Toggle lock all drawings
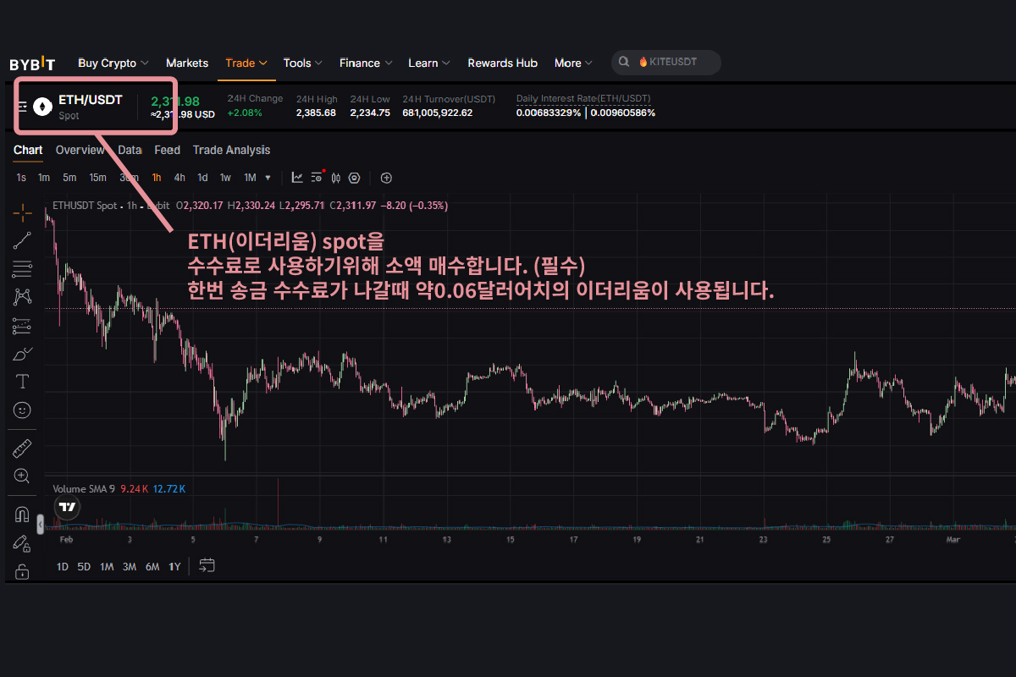The image size is (1016, 677). tap(23, 571)
